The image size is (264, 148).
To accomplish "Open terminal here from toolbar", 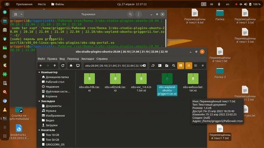I will [160, 66].
